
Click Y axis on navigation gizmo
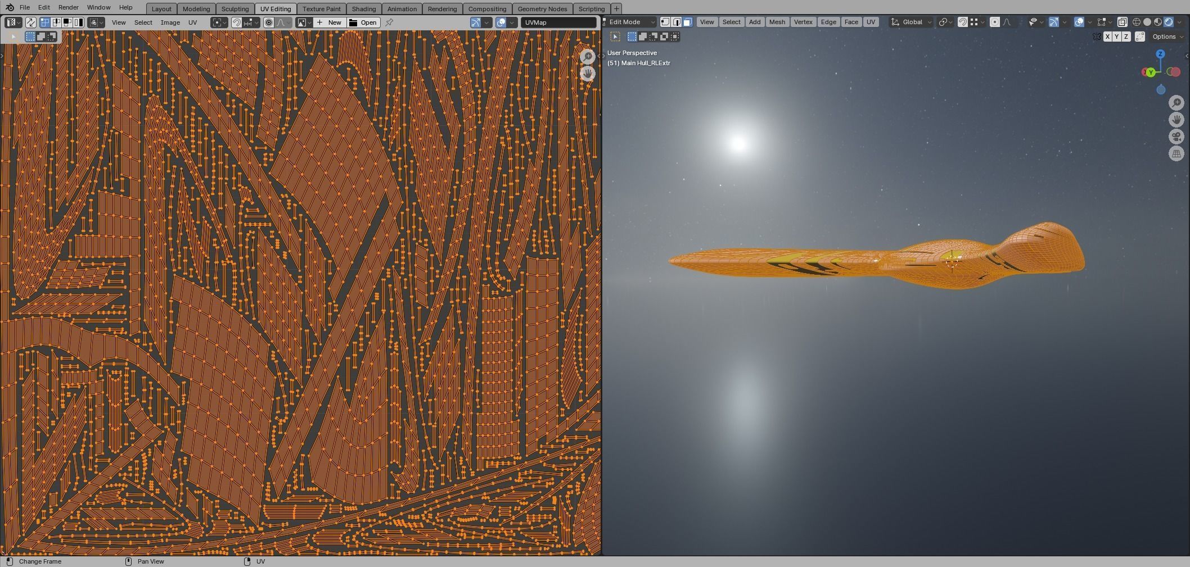click(1151, 72)
